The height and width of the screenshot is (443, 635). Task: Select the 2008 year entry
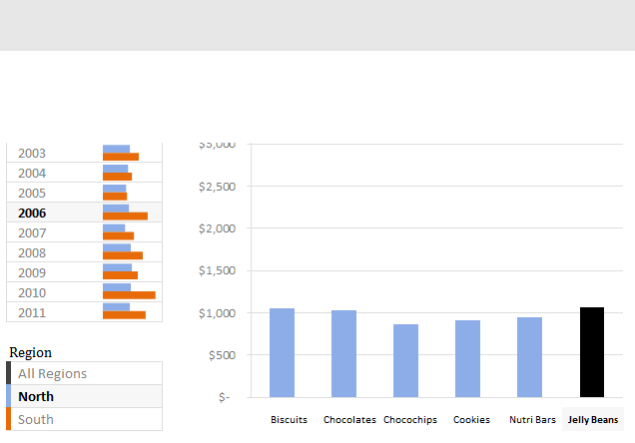coord(32,253)
